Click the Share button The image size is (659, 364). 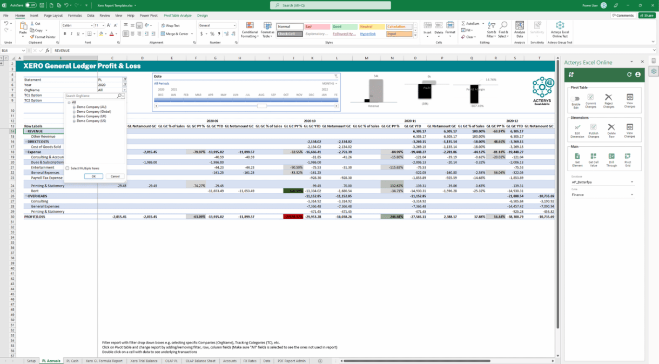click(647, 16)
